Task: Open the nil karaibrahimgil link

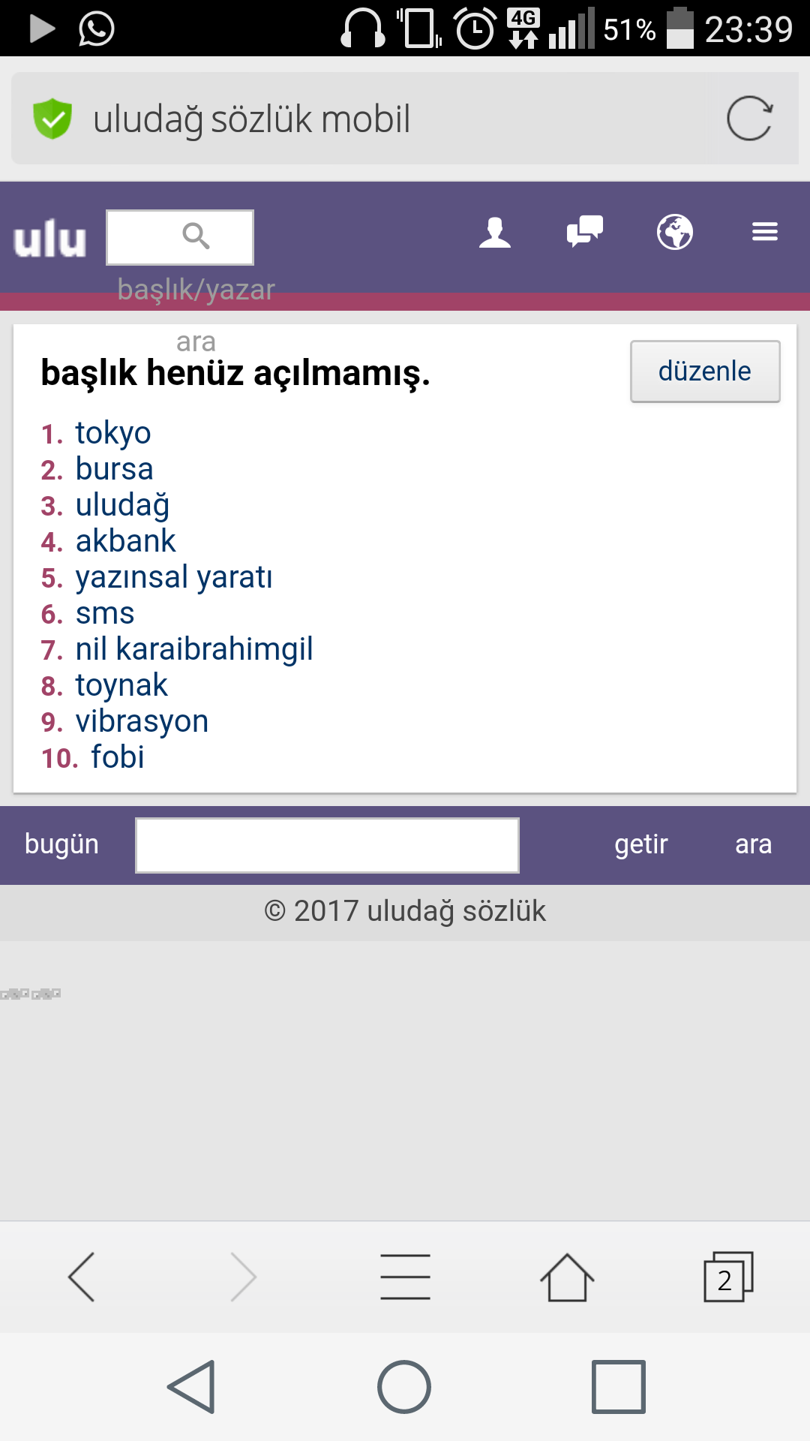Action: [x=194, y=649]
